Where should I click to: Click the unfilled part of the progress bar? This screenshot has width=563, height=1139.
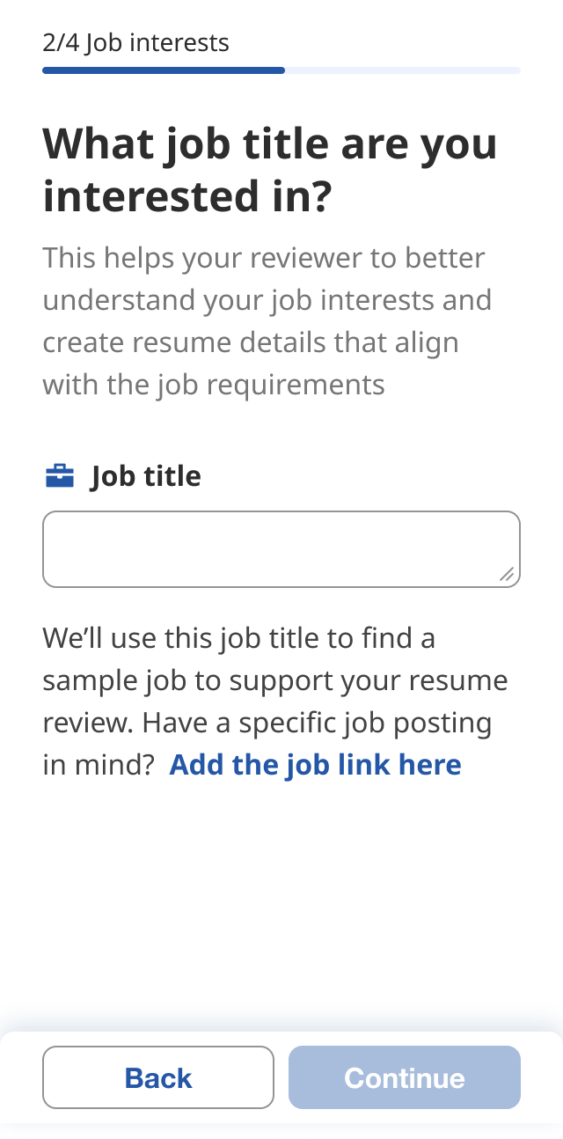(402, 70)
